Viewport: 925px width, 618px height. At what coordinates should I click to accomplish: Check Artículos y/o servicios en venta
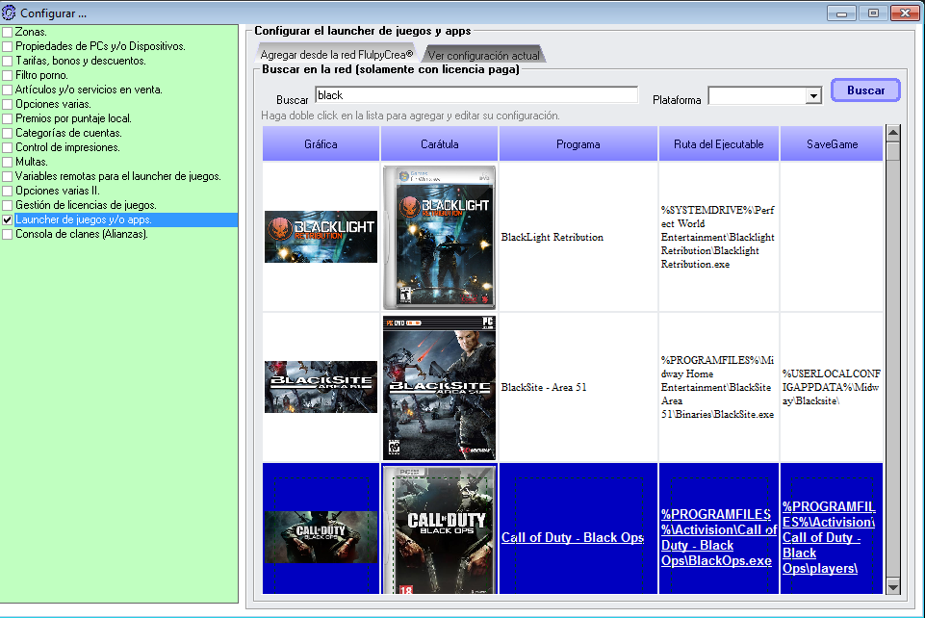(7, 90)
